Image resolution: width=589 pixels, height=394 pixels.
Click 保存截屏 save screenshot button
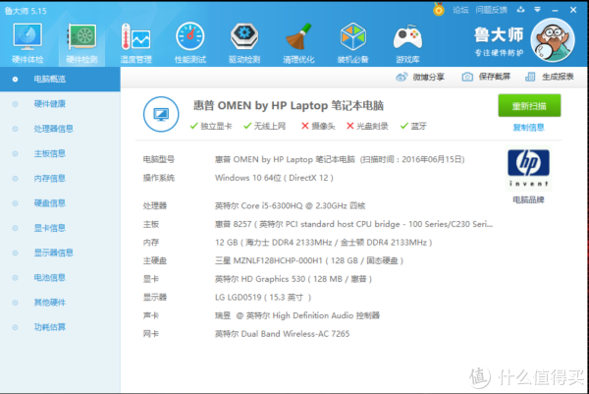coord(486,77)
